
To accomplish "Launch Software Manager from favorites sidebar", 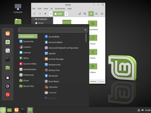I will click(8, 42).
